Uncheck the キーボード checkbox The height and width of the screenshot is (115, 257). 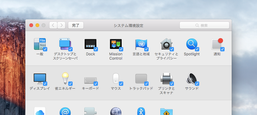tap(96, 84)
